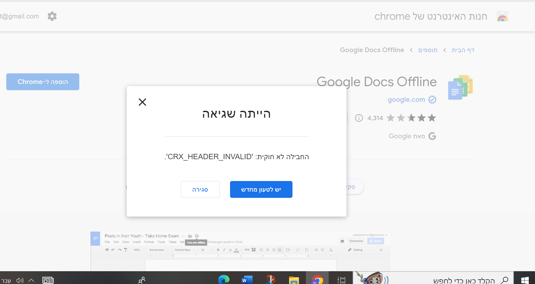Click the verified publisher badge icon
Image resolution: width=535 pixels, height=284 pixels.
point(432,100)
